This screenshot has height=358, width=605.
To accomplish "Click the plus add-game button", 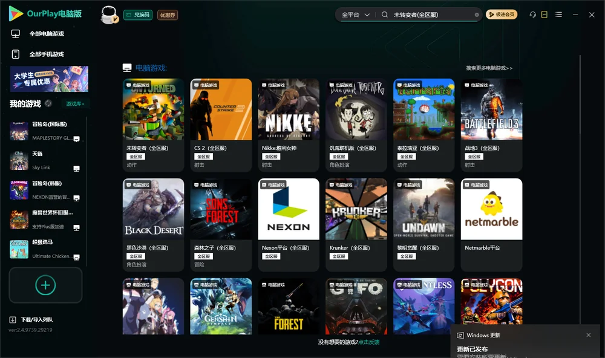I will click(x=45, y=285).
